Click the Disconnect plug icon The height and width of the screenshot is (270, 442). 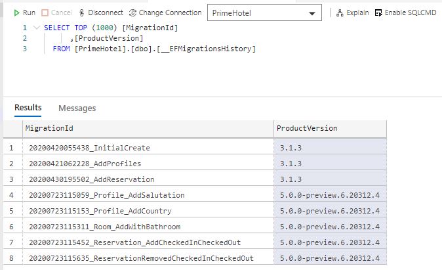(x=82, y=12)
